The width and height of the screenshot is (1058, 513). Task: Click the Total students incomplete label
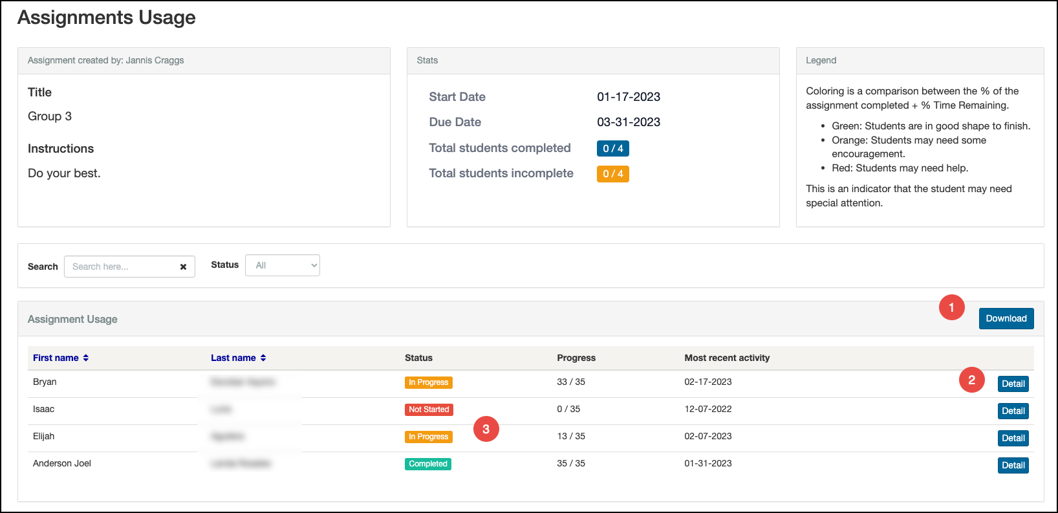click(x=501, y=173)
